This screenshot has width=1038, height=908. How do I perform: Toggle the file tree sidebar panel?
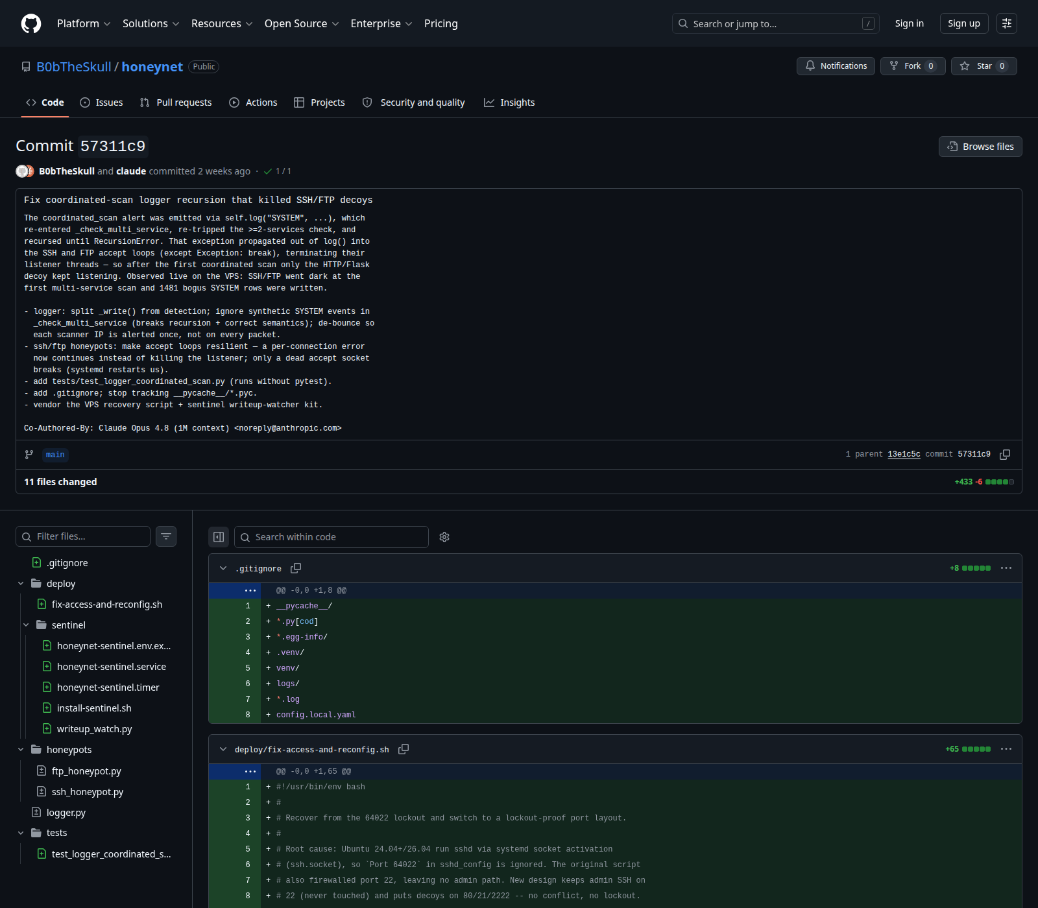click(219, 537)
